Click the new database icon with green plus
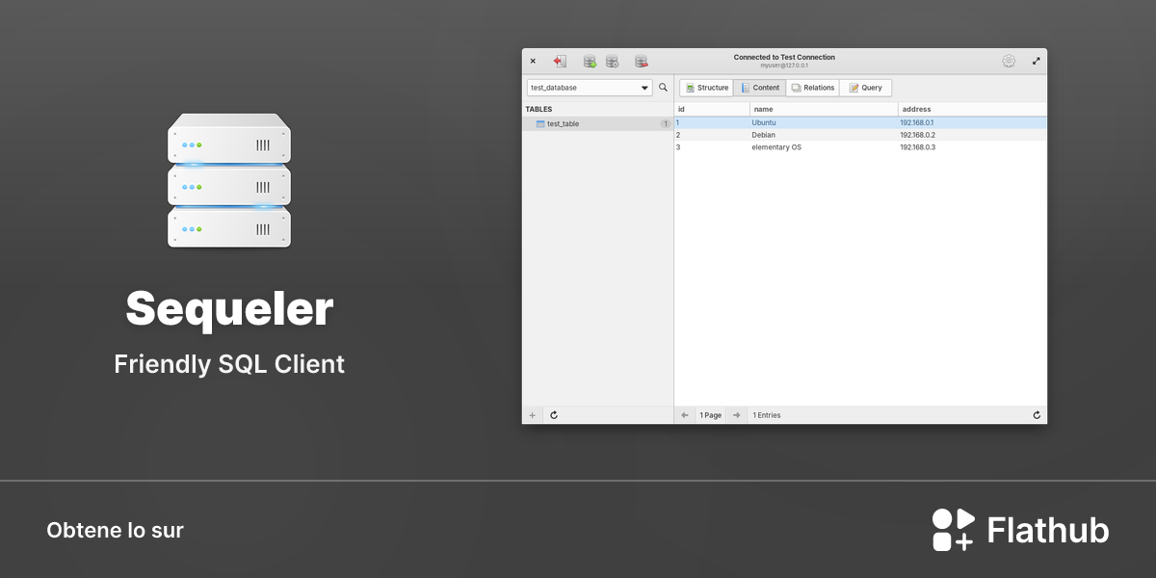1156x578 pixels. (x=590, y=62)
